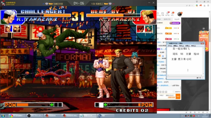Click the system tray clock and date
The height and width of the screenshot is (118, 211).
[205, 116]
